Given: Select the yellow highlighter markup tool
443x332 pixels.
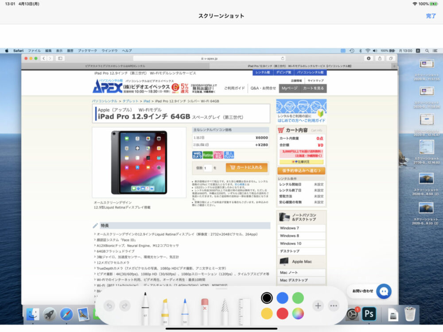Looking at the screenshot, I should (165, 311).
